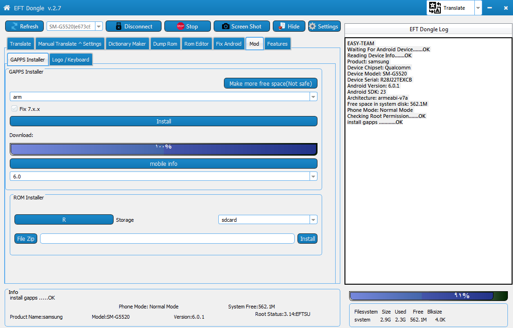Expand the sdcard storage dropdown

coord(313,220)
